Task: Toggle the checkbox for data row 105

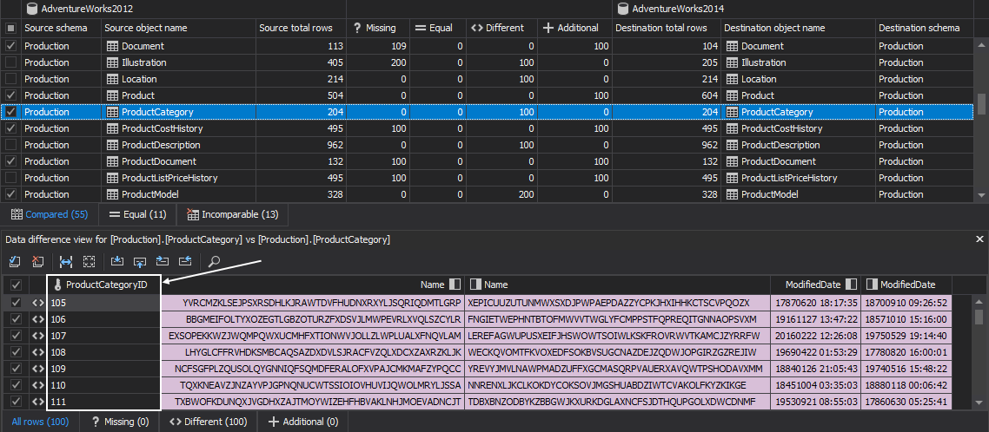Action: (15, 303)
